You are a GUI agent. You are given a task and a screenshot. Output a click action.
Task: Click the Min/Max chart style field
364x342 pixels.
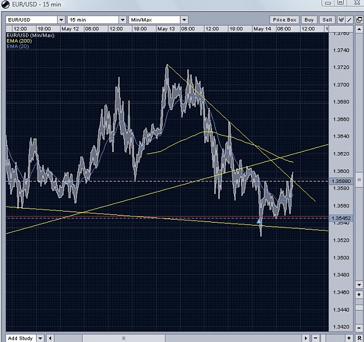154,20
